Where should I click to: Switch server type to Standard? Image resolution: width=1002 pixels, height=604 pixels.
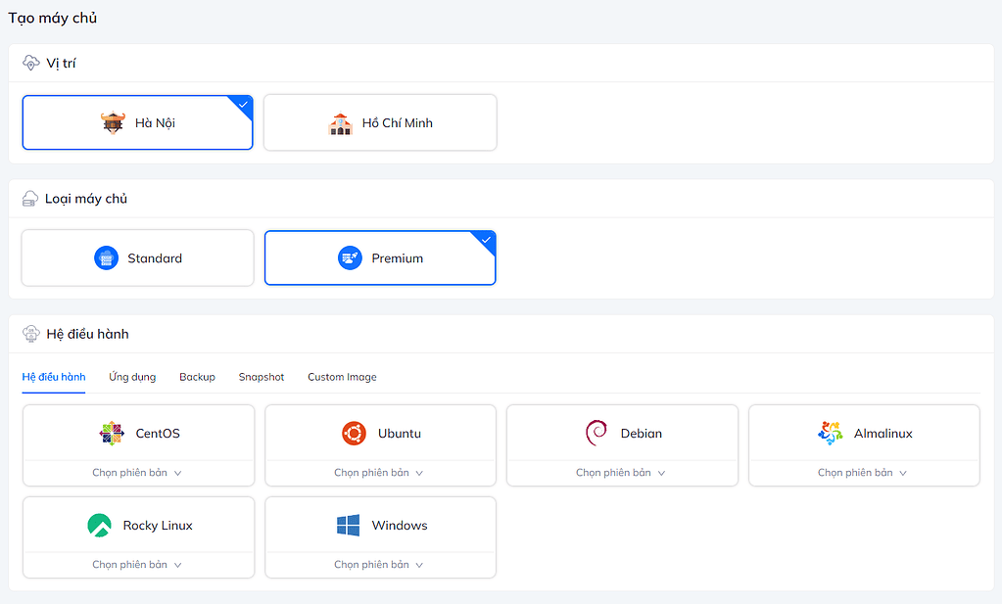(137, 257)
